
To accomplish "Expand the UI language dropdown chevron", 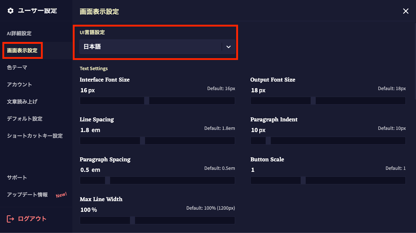I will [229, 47].
